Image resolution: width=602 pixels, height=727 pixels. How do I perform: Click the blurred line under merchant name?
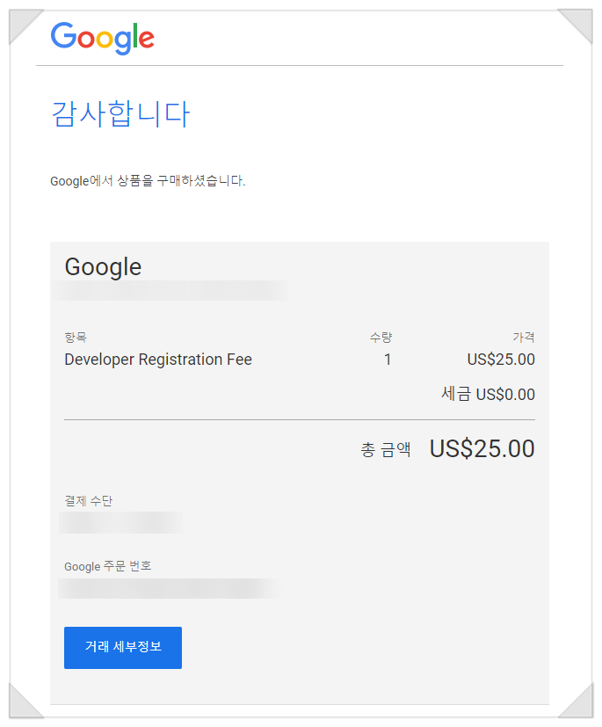[x=170, y=291]
